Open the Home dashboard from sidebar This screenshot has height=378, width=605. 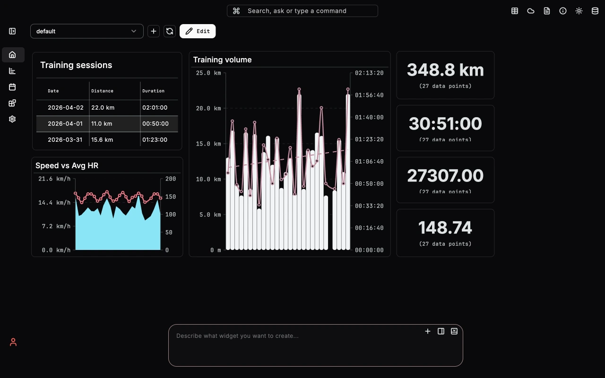click(12, 54)
